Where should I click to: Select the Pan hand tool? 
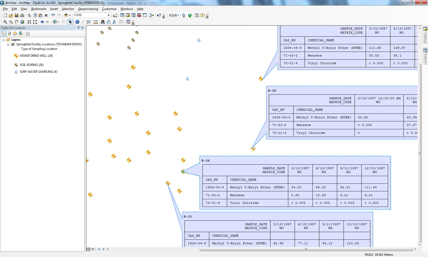click(x=16, y=22)
